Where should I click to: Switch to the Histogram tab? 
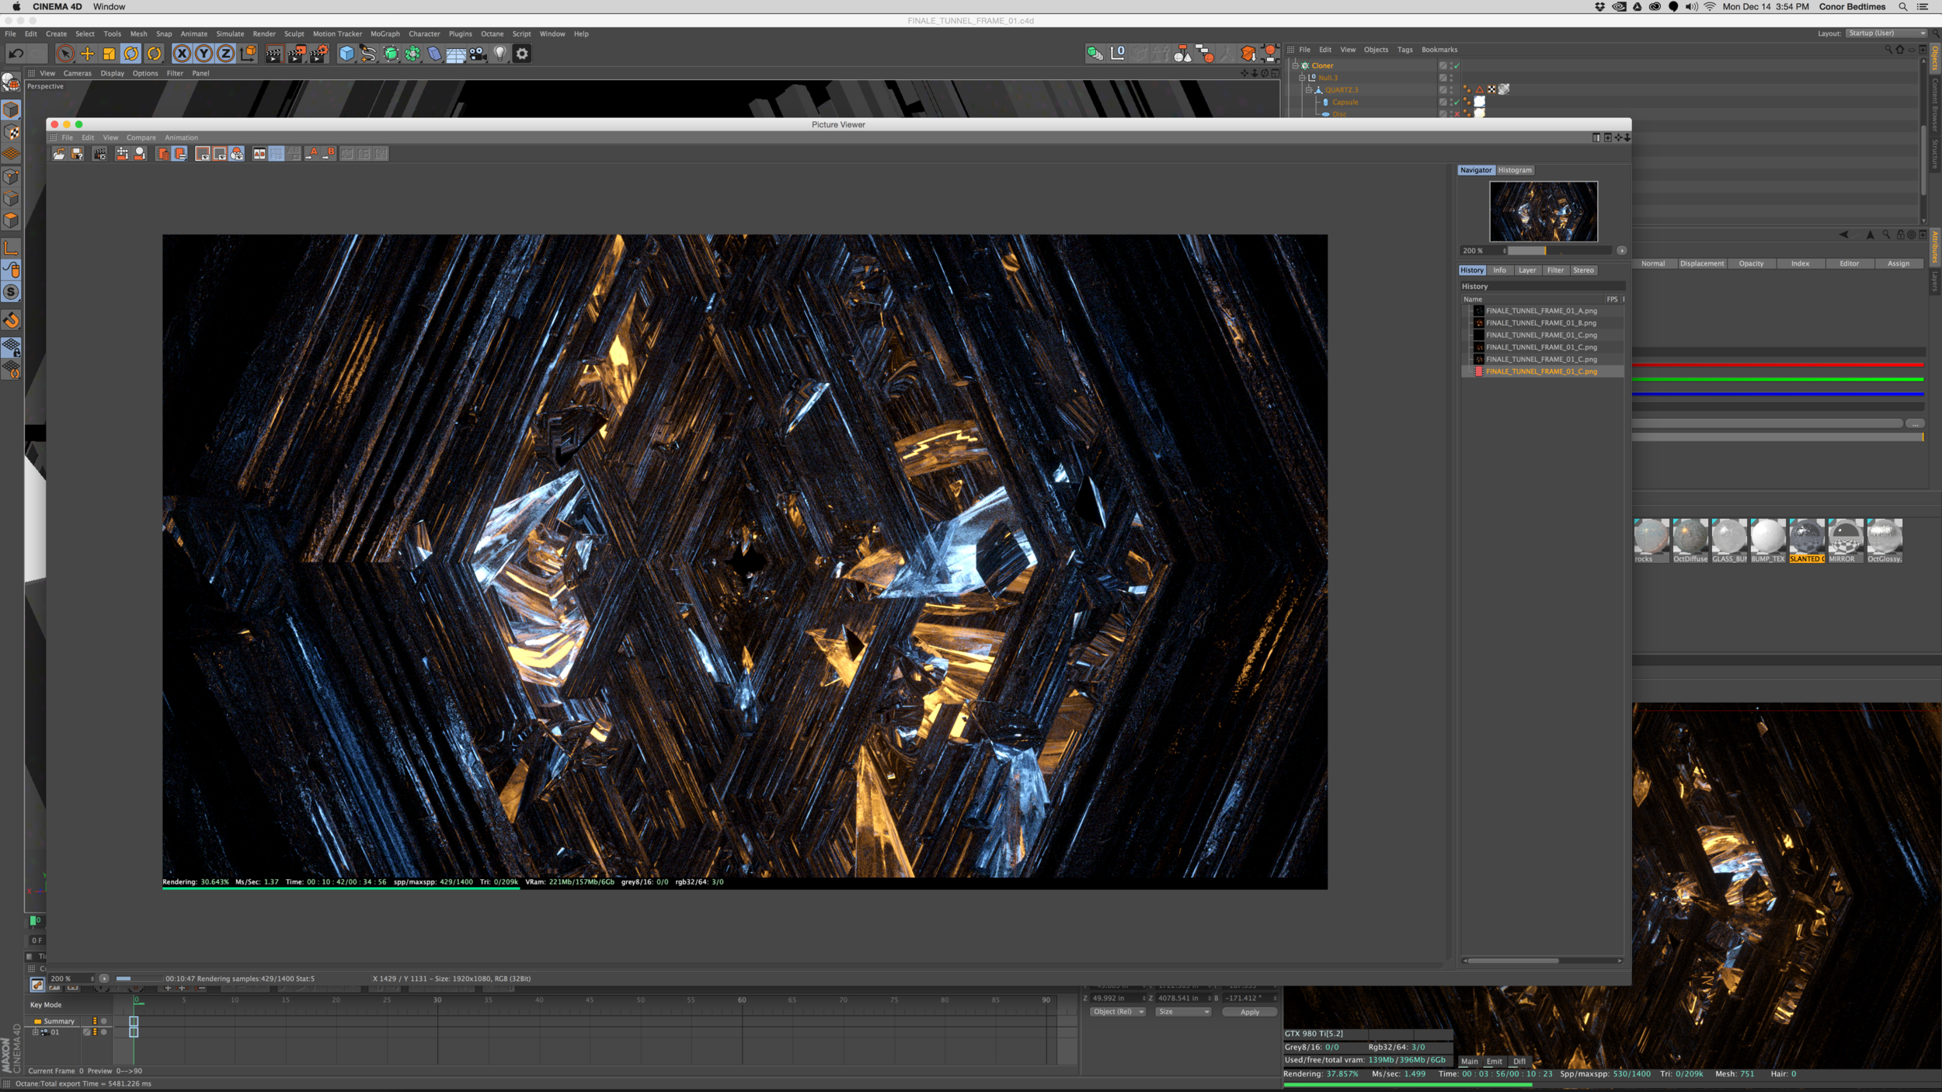click(x=1514, y=170)
